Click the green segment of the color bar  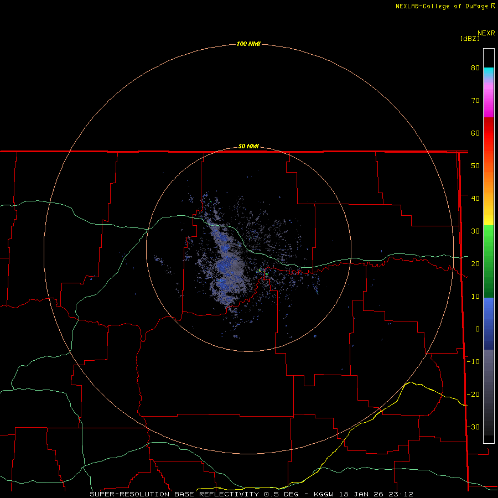click(x=489, y=261)
